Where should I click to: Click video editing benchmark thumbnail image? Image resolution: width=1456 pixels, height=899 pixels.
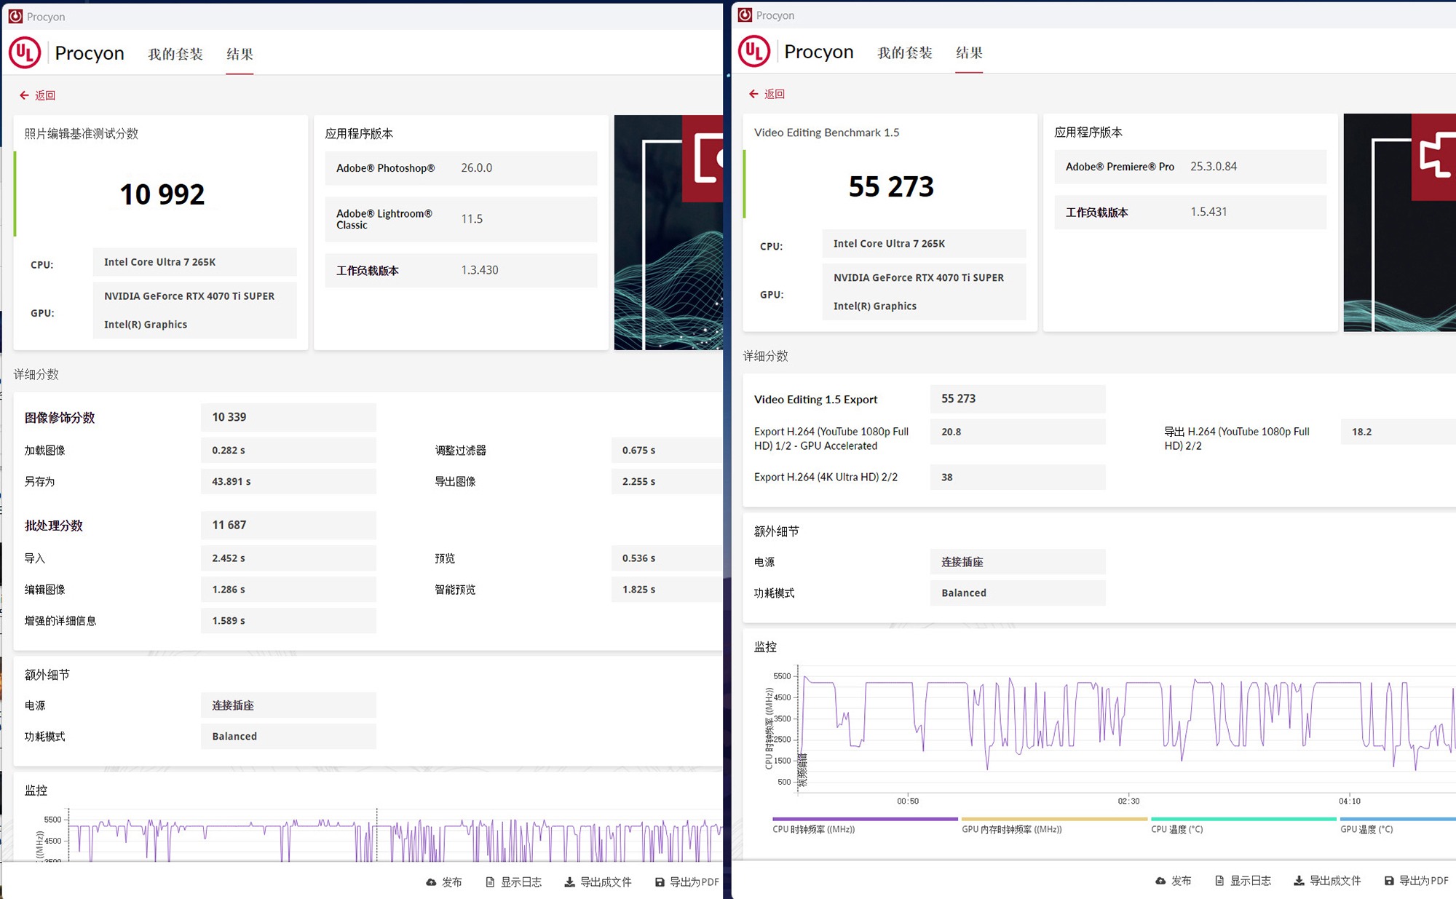pyautogui.click(x=1399, y=223)
